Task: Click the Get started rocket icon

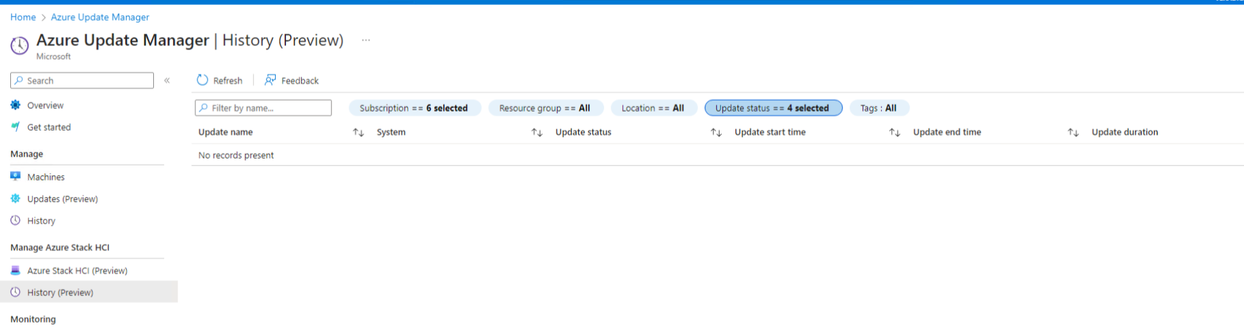Action: (x=16, y=127)
